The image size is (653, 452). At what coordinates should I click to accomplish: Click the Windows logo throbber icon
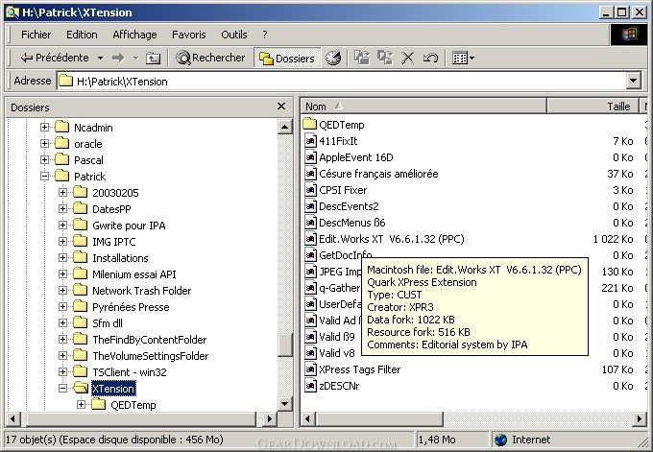(x=628, y=35)
